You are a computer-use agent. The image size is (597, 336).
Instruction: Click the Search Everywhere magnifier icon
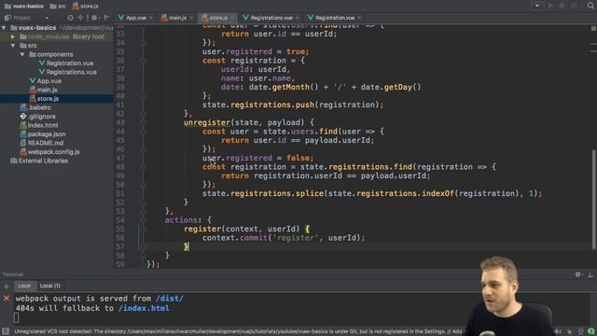coord(590,6)
